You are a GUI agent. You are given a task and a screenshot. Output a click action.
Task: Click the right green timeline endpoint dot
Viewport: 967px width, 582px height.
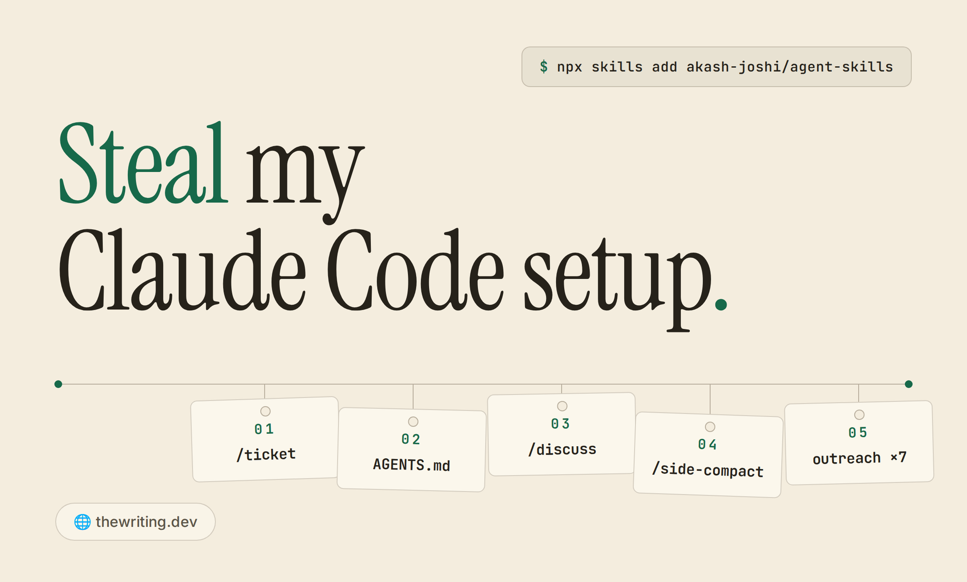pyautogui.click(x=908, y=384)
